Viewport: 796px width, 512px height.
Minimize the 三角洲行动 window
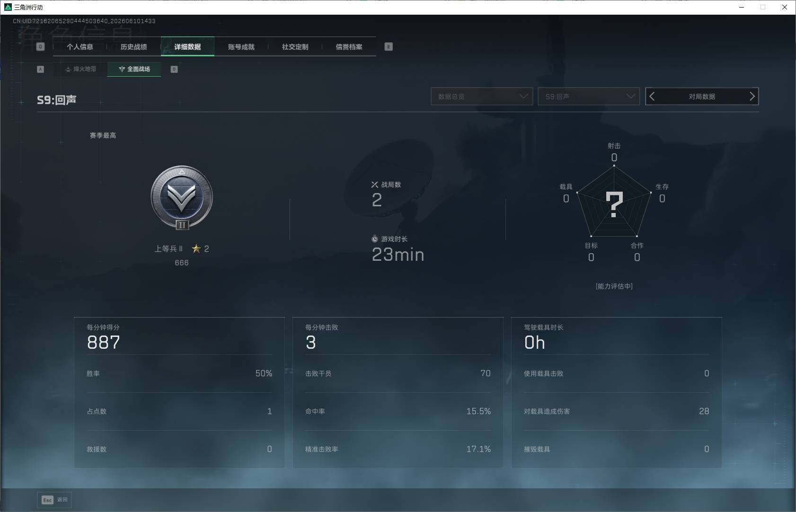coord(742,7)
